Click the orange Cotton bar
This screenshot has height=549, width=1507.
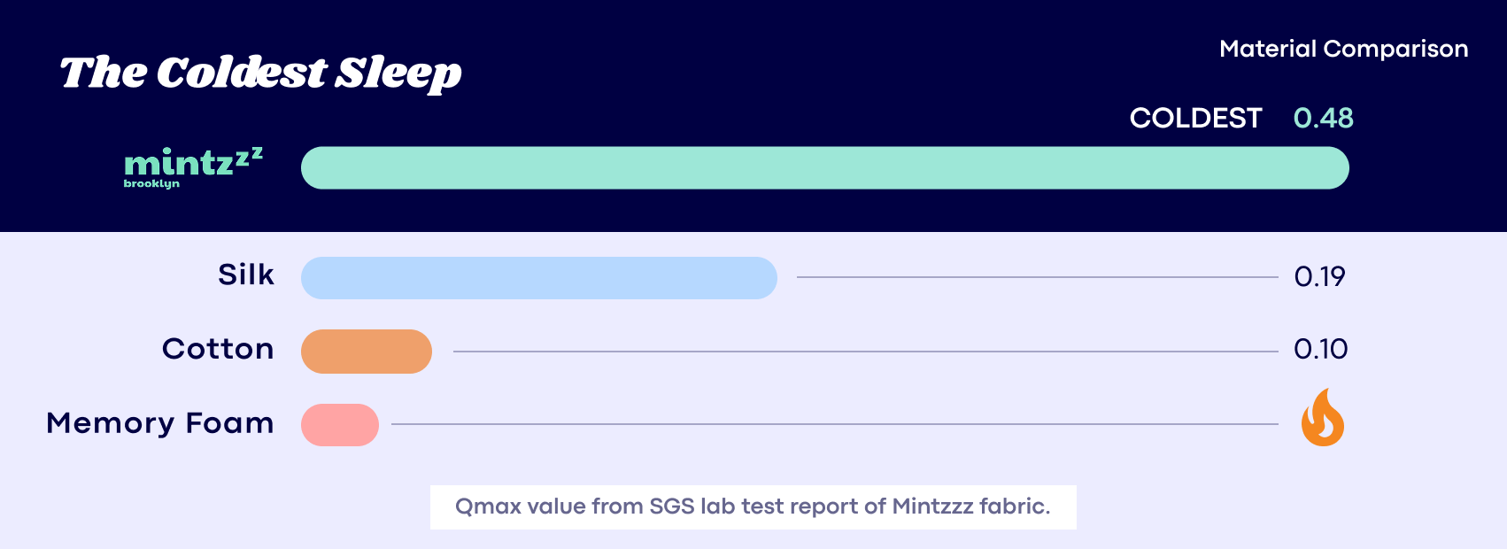366,352
